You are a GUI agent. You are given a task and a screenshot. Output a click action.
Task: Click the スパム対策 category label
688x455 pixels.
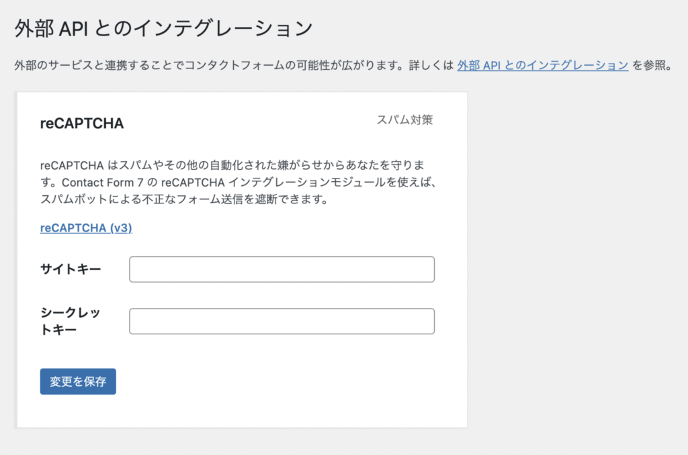pos(404,120)
